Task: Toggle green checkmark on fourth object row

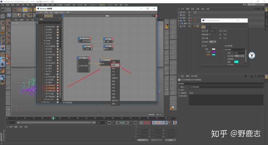Action: (x=192, y=21)
